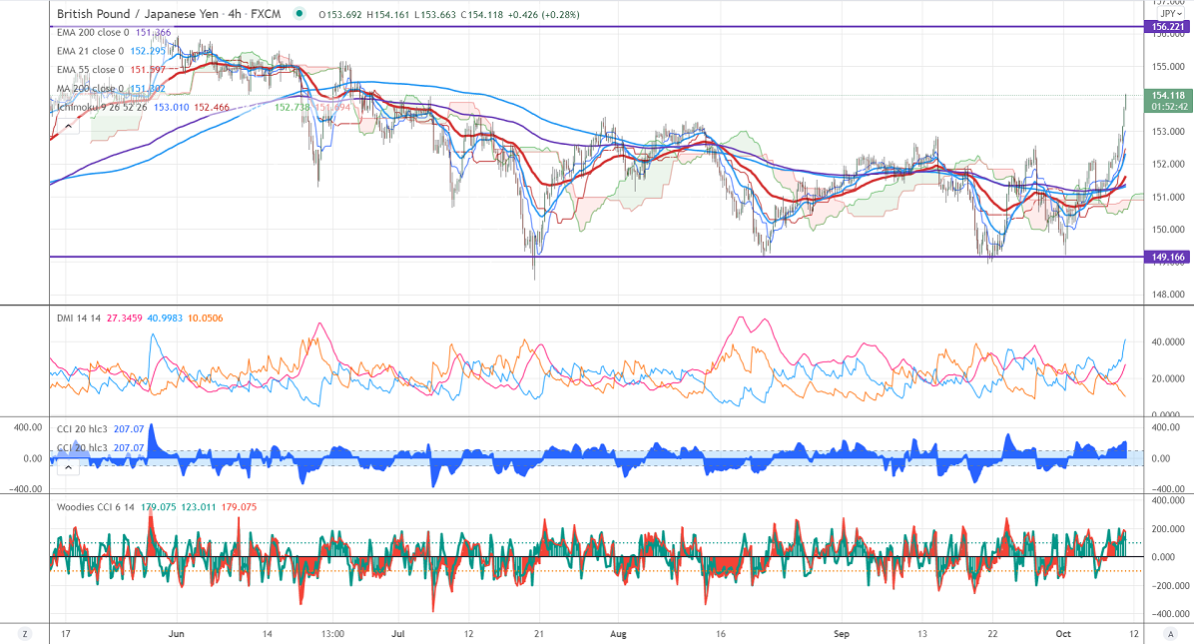This screenshot has width=1194, height=644.
Task: Click the 155.000 price axis label
Action: [x=1168, y=66]
